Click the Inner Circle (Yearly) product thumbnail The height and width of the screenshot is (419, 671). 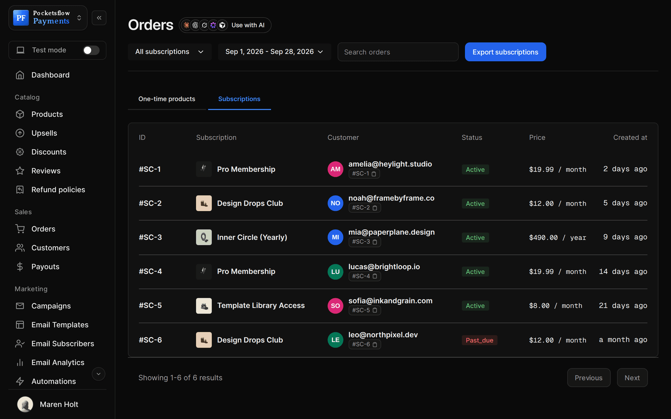tap(204, 237)
